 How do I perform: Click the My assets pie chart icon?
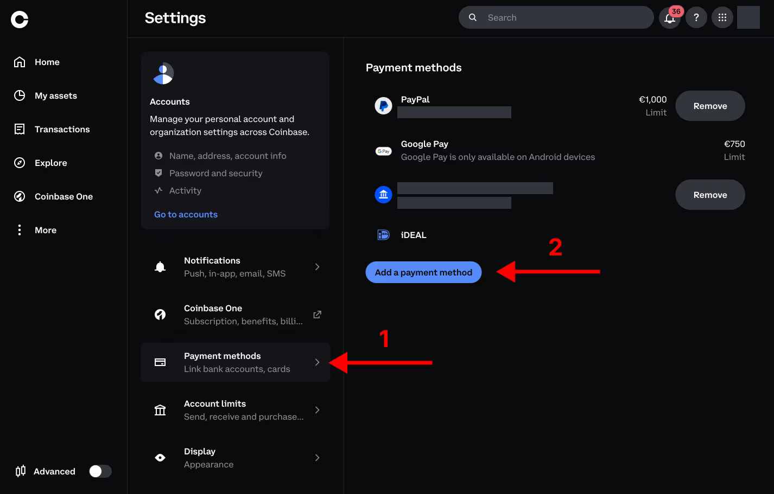click(20, 95)
